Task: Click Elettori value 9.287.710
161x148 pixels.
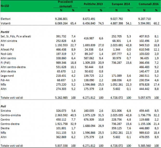Action: [144, 19]
